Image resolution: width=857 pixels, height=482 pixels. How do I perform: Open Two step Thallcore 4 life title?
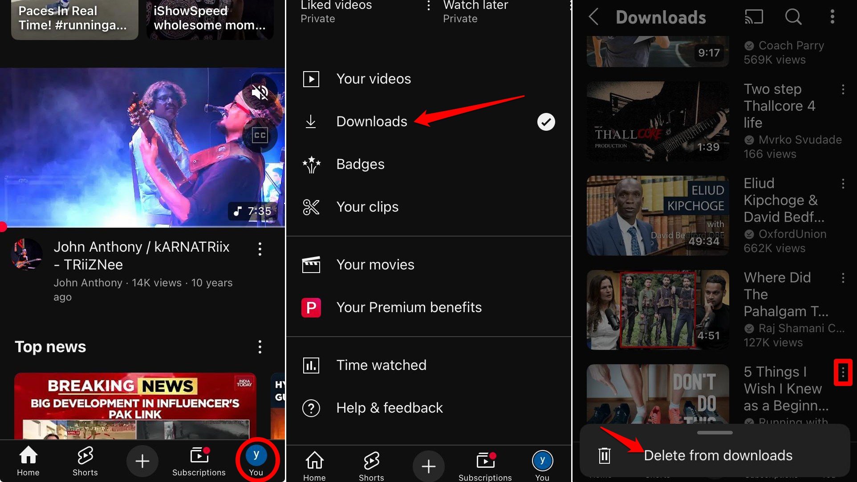coord(780,106)
